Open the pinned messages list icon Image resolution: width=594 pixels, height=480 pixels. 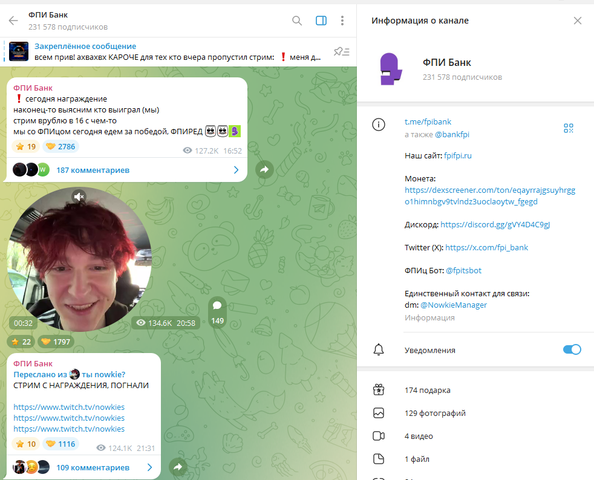pyautogui.click(x=342, y=51)
